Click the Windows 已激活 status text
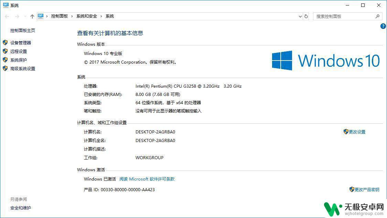 [x=100, y=179]
